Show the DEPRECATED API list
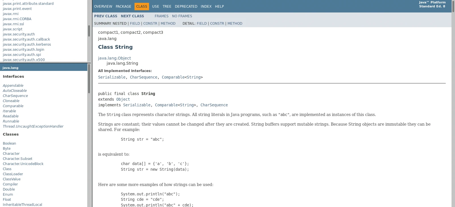 tap(186, 6)
